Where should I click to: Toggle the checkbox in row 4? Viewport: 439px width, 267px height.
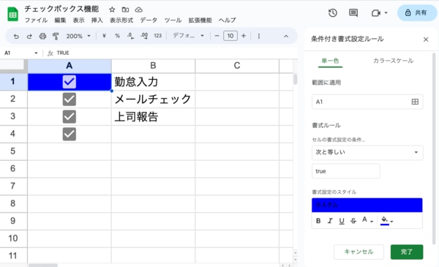coord(70,134)
